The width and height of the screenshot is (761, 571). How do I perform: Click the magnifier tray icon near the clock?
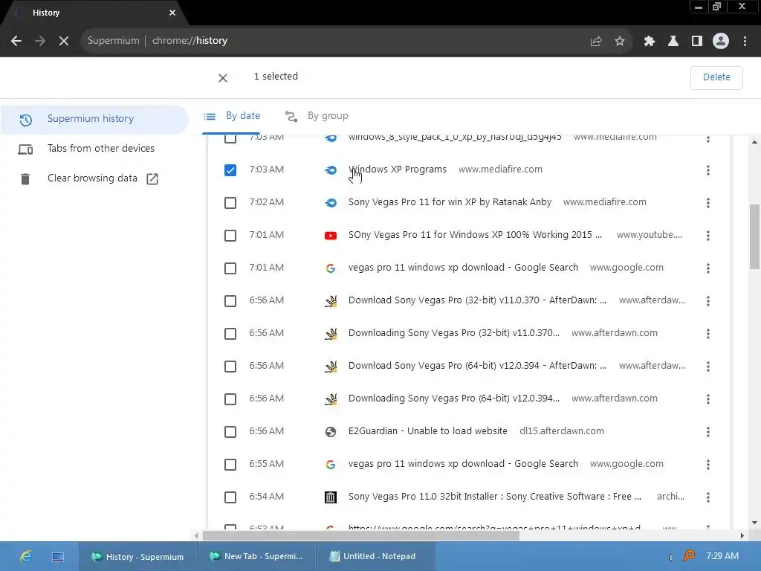pos(688,555)
